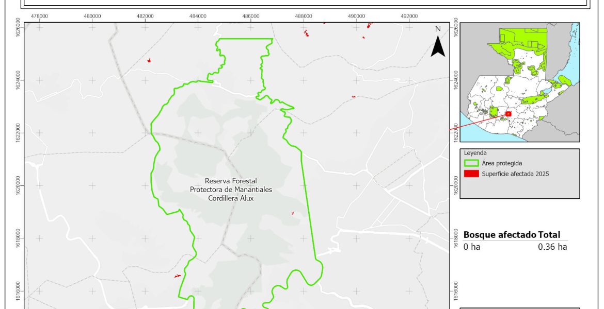Click the red patch below the 482000 label
Screen dimensions: 604x309
149,60
